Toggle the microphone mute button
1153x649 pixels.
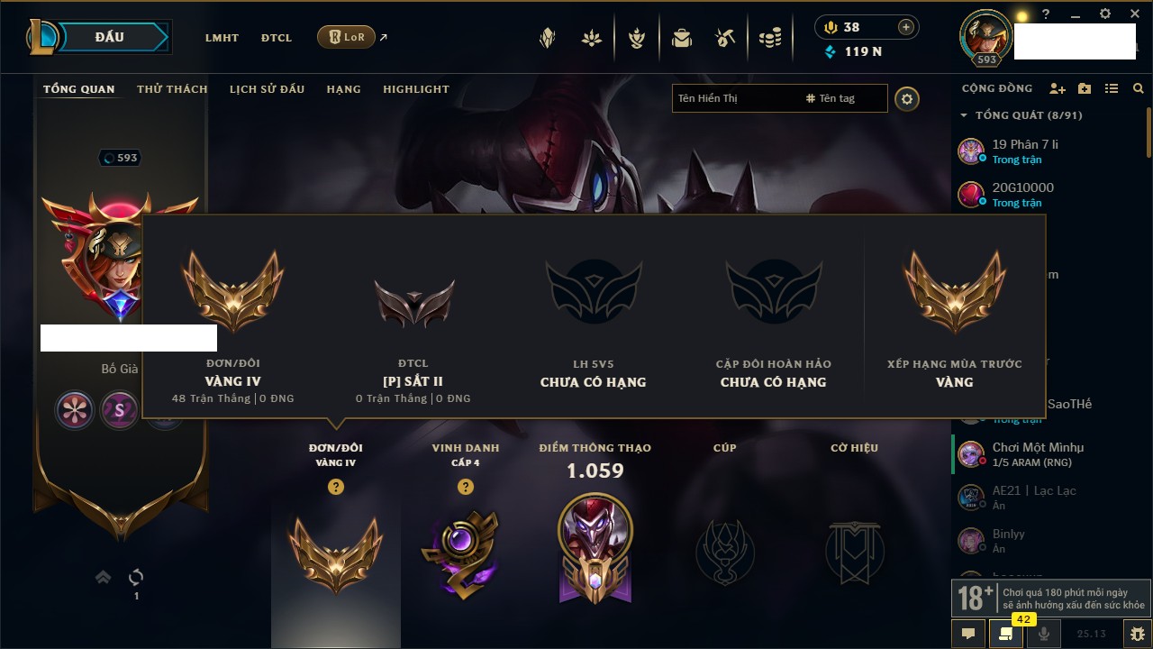(x=1044, y=634)
